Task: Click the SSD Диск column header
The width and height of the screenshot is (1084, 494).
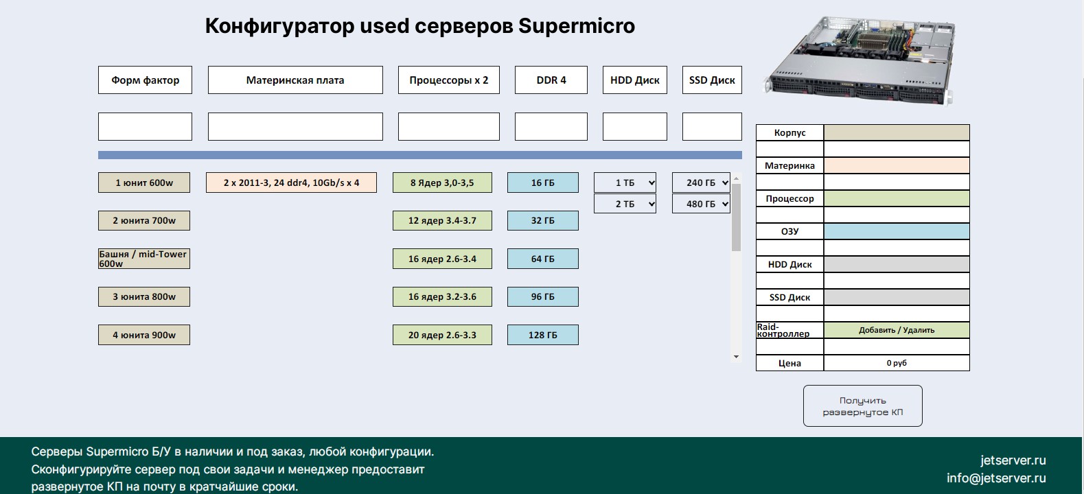Action: (712, 80)
